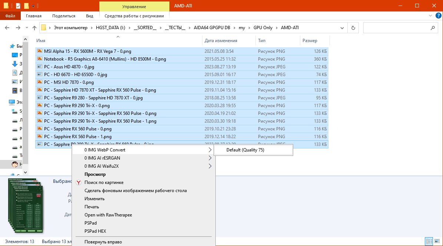
Task: Select the HD 6670 - HD 6550D file icon
Action: point(40,74)
